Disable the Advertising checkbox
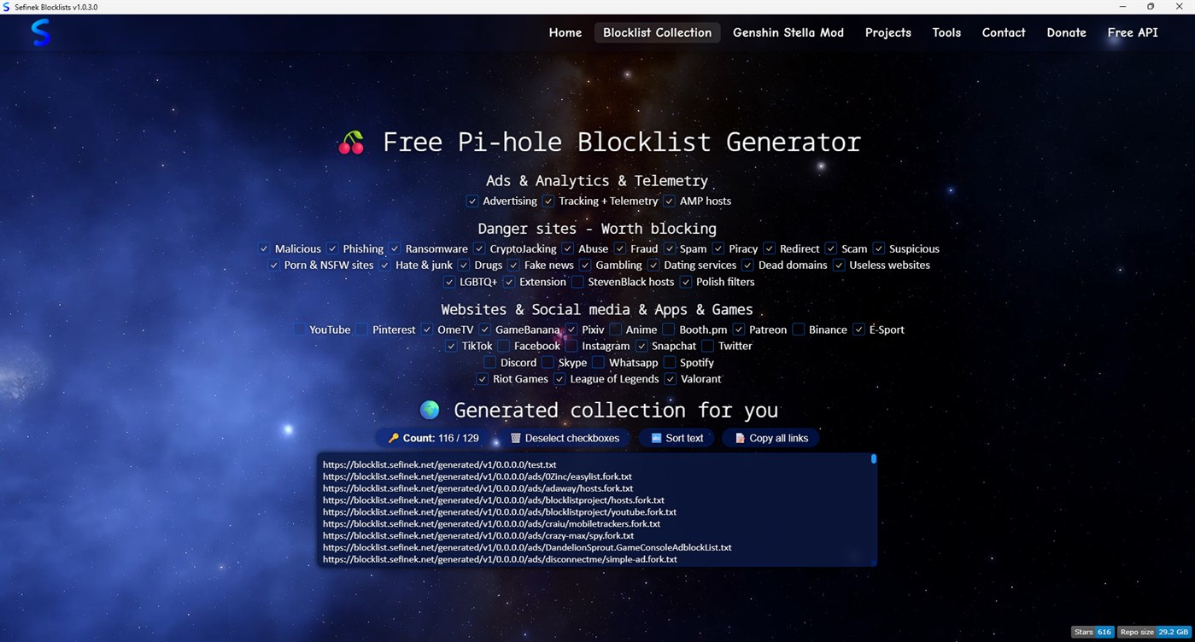Screen dimensions: 1195x642 point(472,201)
